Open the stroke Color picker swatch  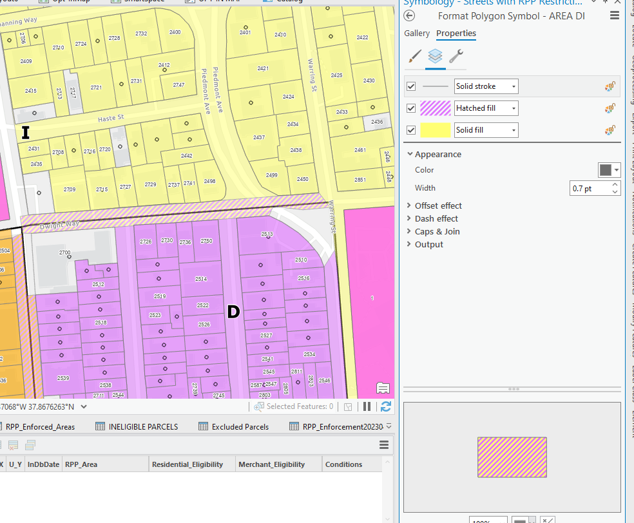point(609,170)
